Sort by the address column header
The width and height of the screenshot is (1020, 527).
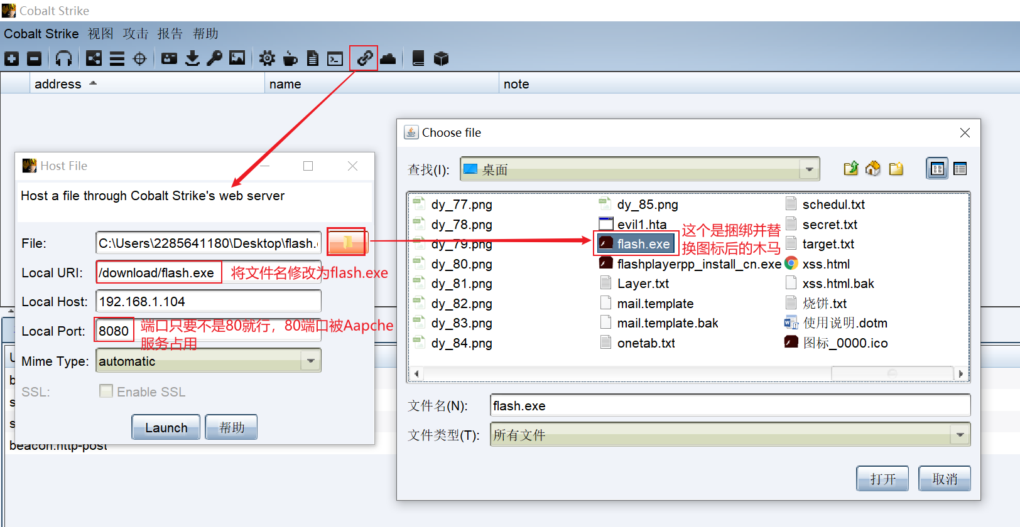(x=147, y=84)
